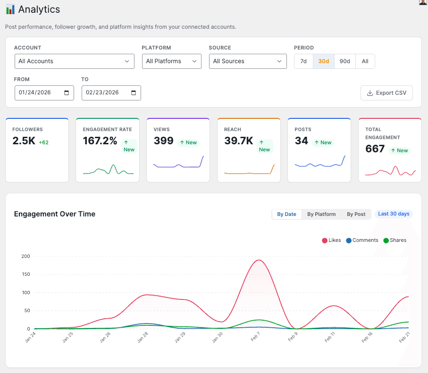Screen dimensions: 428x373
Task: Click the user avatar in the top-right corner
Action: point(423,3)
